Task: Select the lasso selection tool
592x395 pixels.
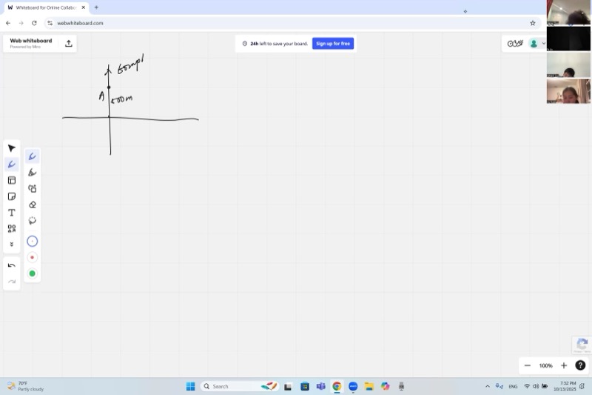Action: pos(32,221)
